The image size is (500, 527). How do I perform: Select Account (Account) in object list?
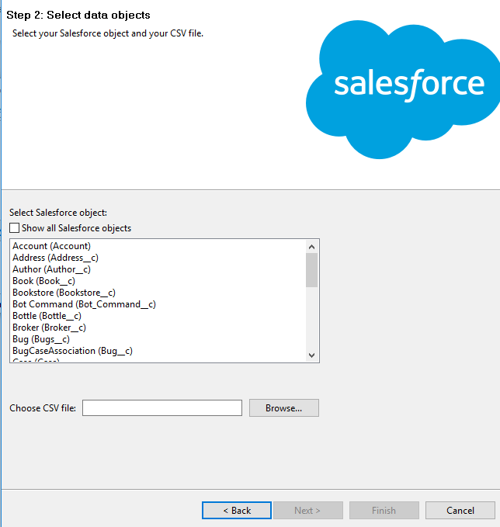coord(51,246)
